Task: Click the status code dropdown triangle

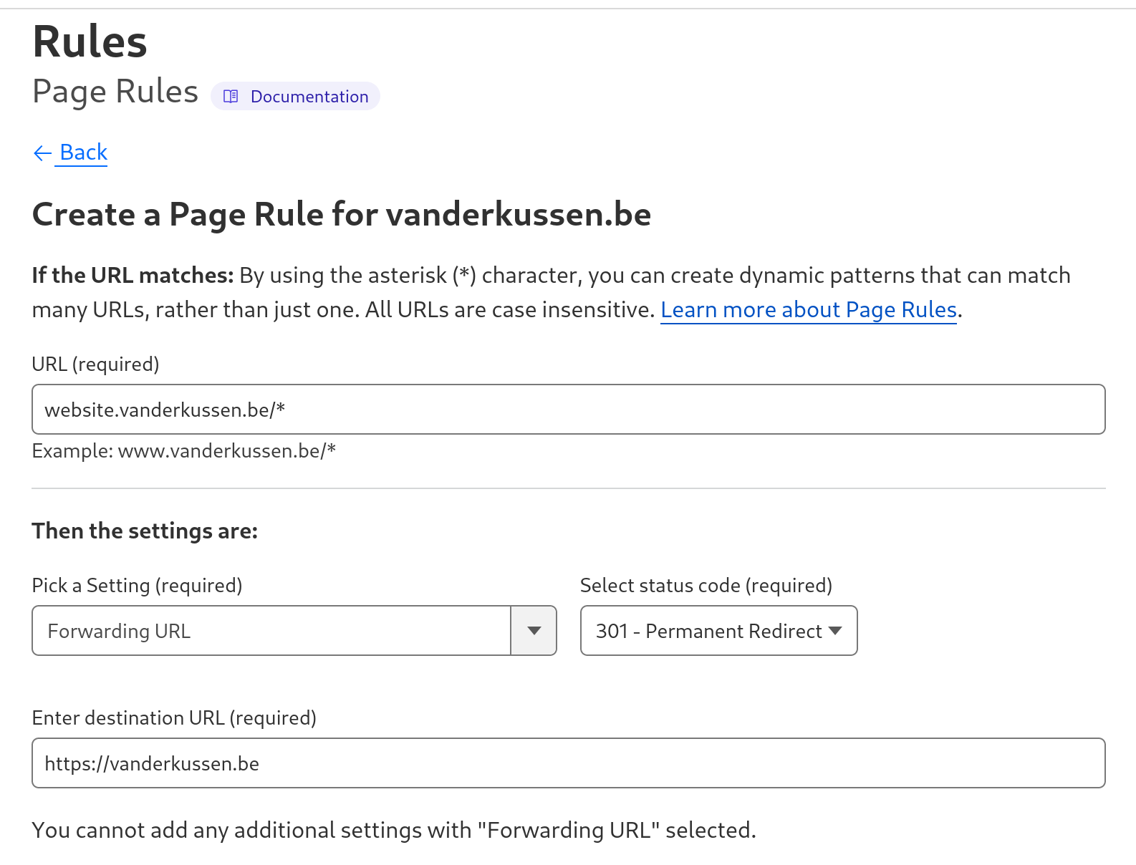Action: click(x=834, y=631)
